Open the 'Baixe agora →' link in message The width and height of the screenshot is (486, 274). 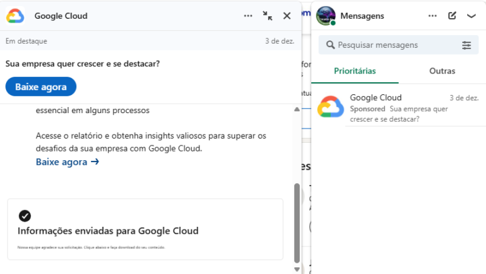67,162
